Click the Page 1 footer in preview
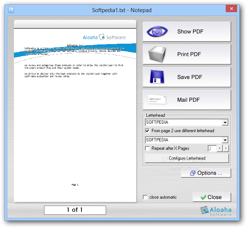The image size is (247, 228). point(75,185)
